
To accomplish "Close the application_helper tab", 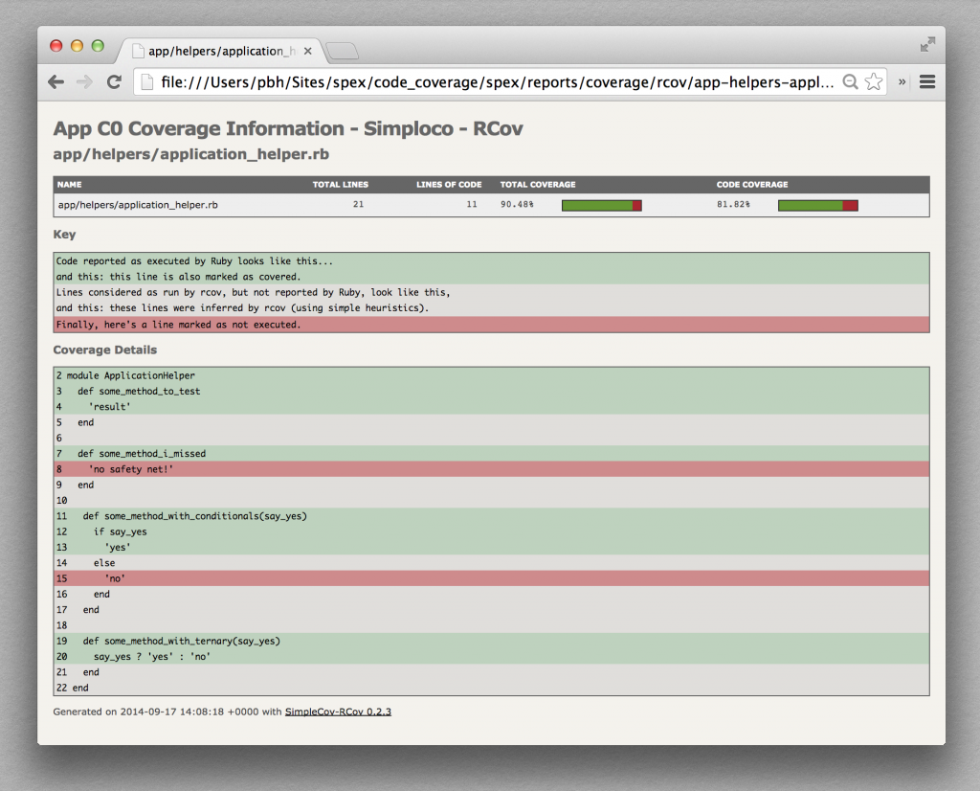I will click(x=307, y=52).
